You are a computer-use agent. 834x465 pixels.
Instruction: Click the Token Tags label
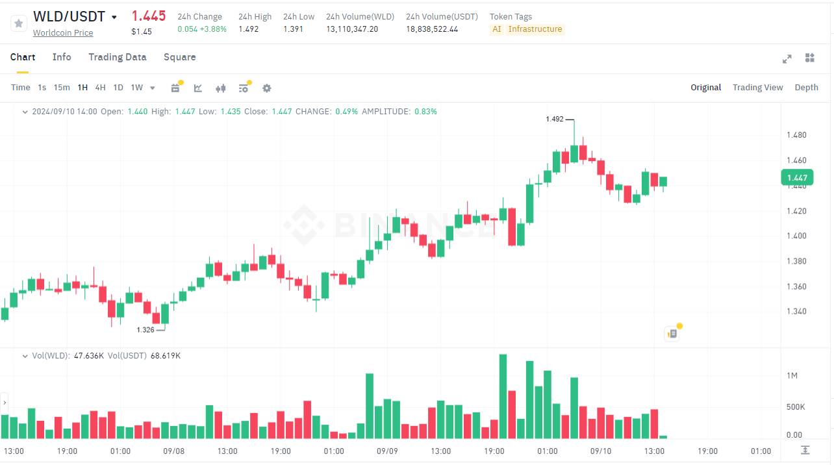pos(511,17)
